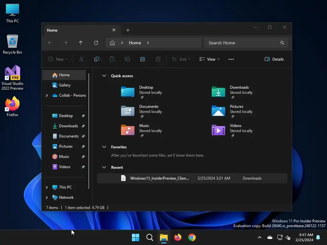Unpin Music in navigation pane

(x=83, y=157)
